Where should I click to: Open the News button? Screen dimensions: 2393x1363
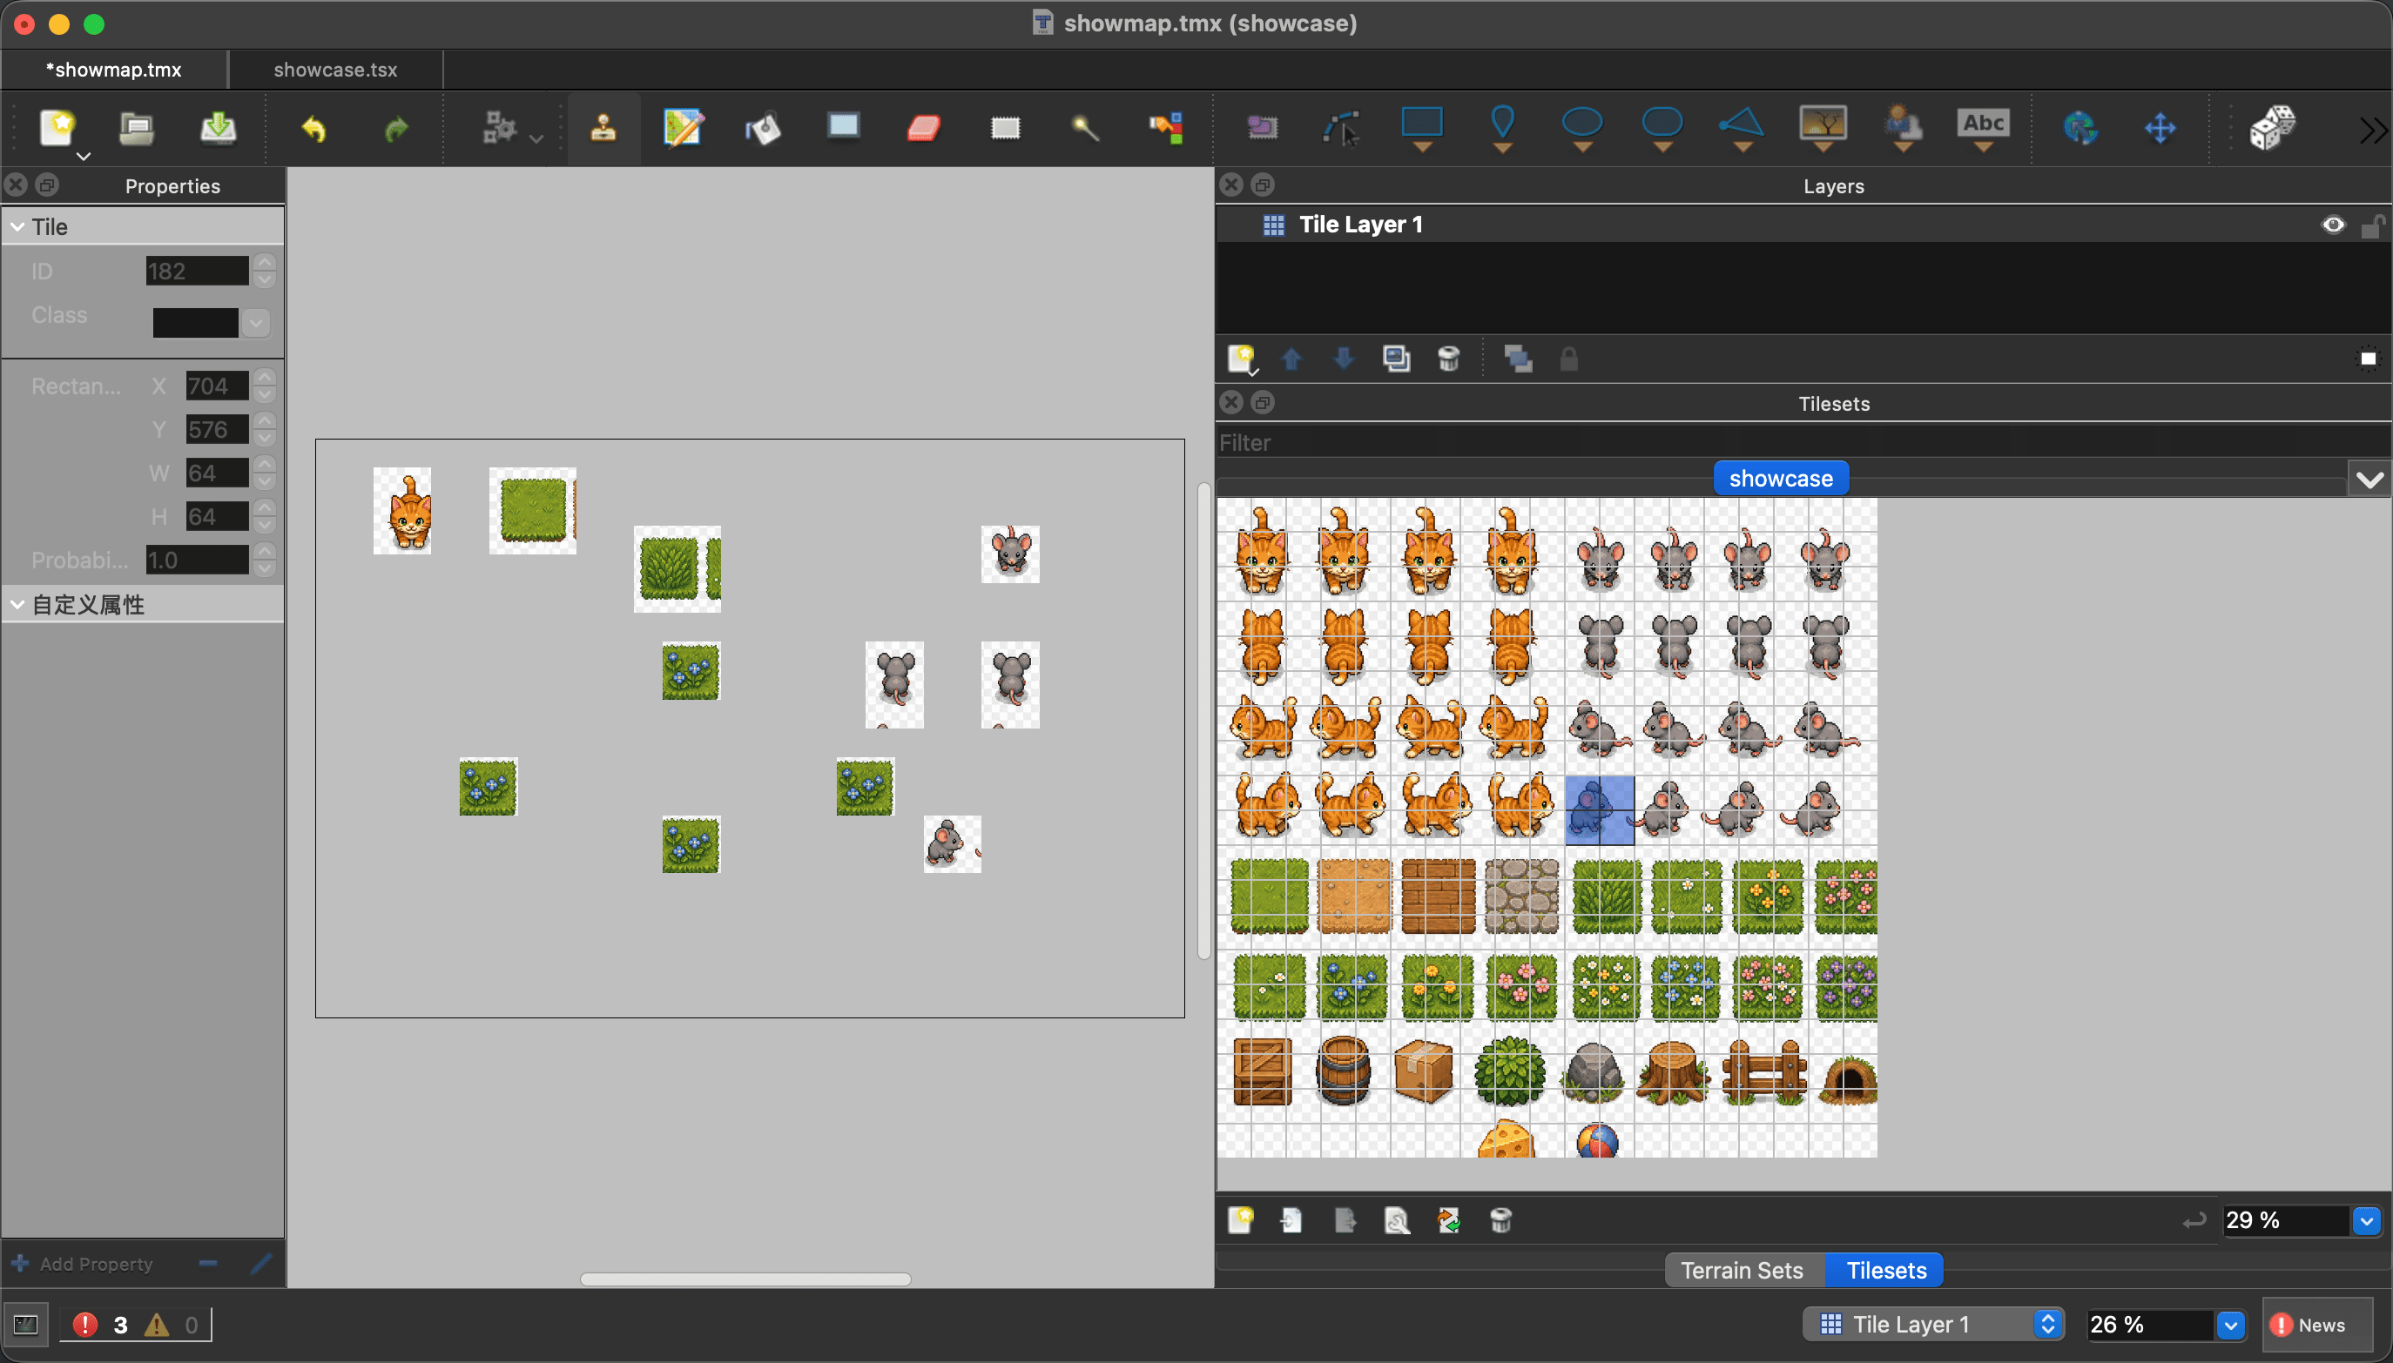[x=2318, y=1325]
